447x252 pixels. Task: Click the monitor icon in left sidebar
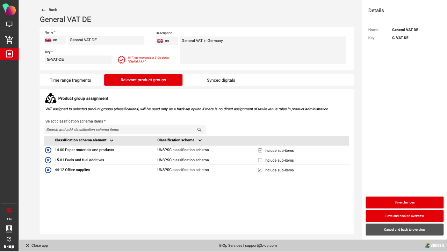9,24
